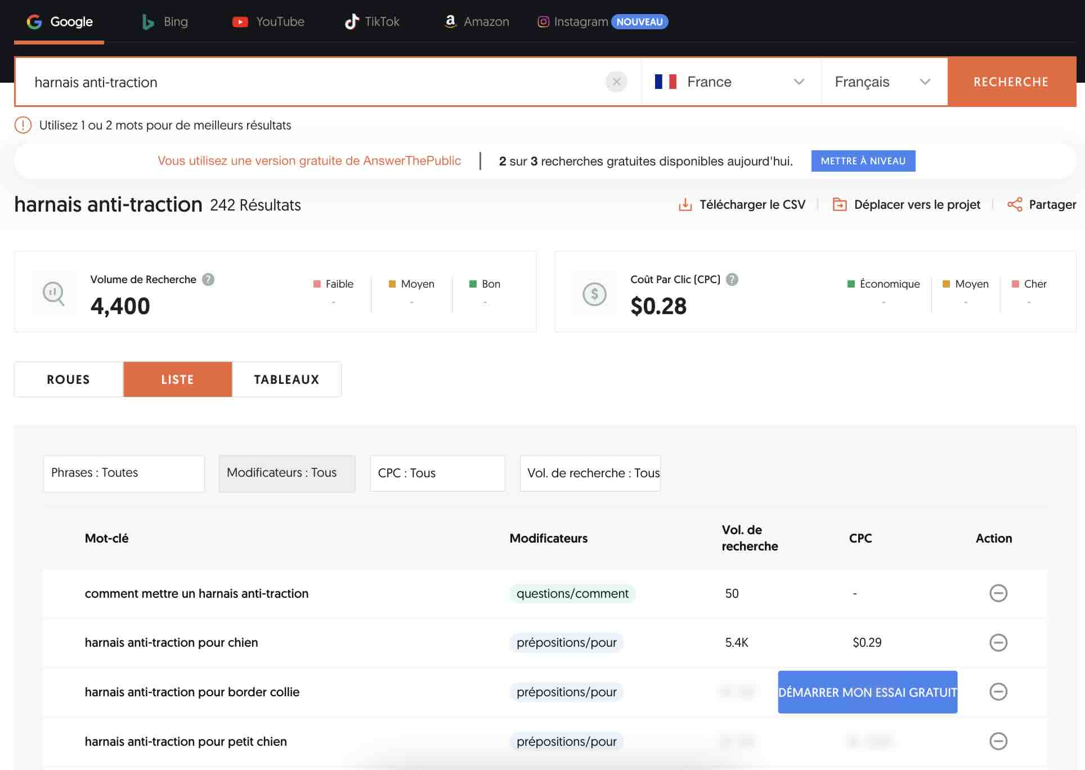Click the YouTube play logo icon
The height and width of the screenshot is (770, 1085).
[x=240, y=22]
